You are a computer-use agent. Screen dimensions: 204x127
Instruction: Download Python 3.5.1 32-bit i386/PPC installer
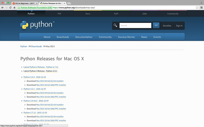51,97
